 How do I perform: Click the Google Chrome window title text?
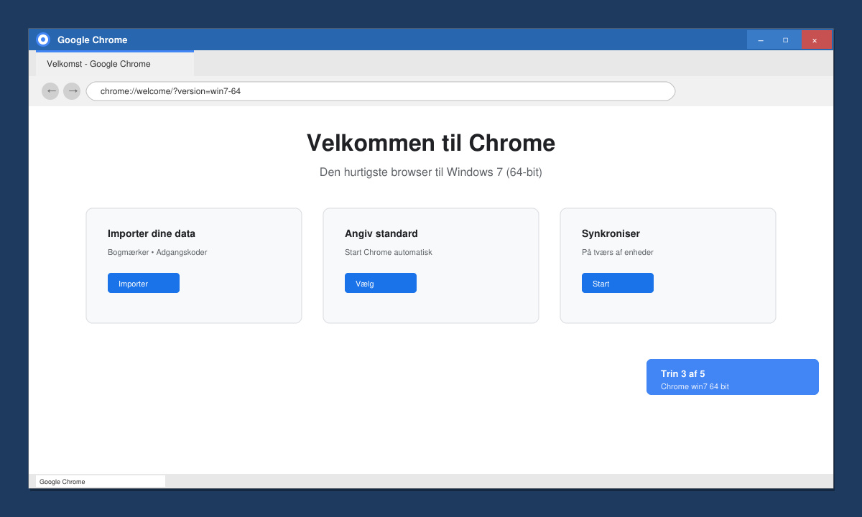93,39
